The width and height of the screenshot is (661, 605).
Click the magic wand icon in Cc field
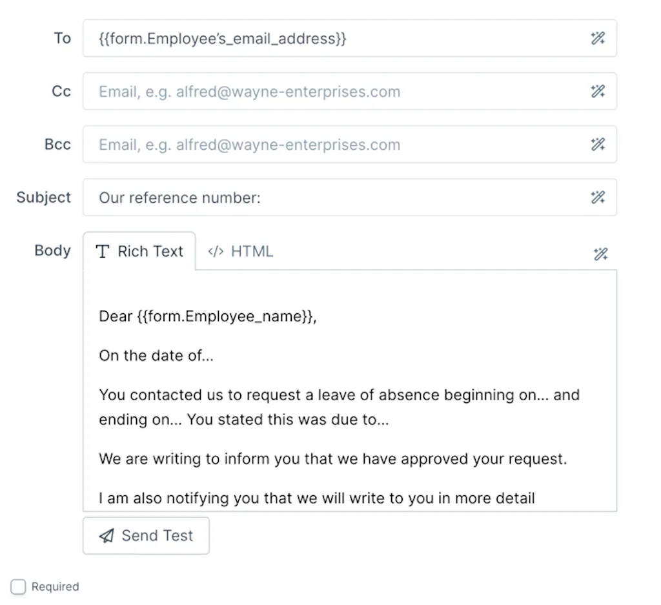click(x=598, y=92)
